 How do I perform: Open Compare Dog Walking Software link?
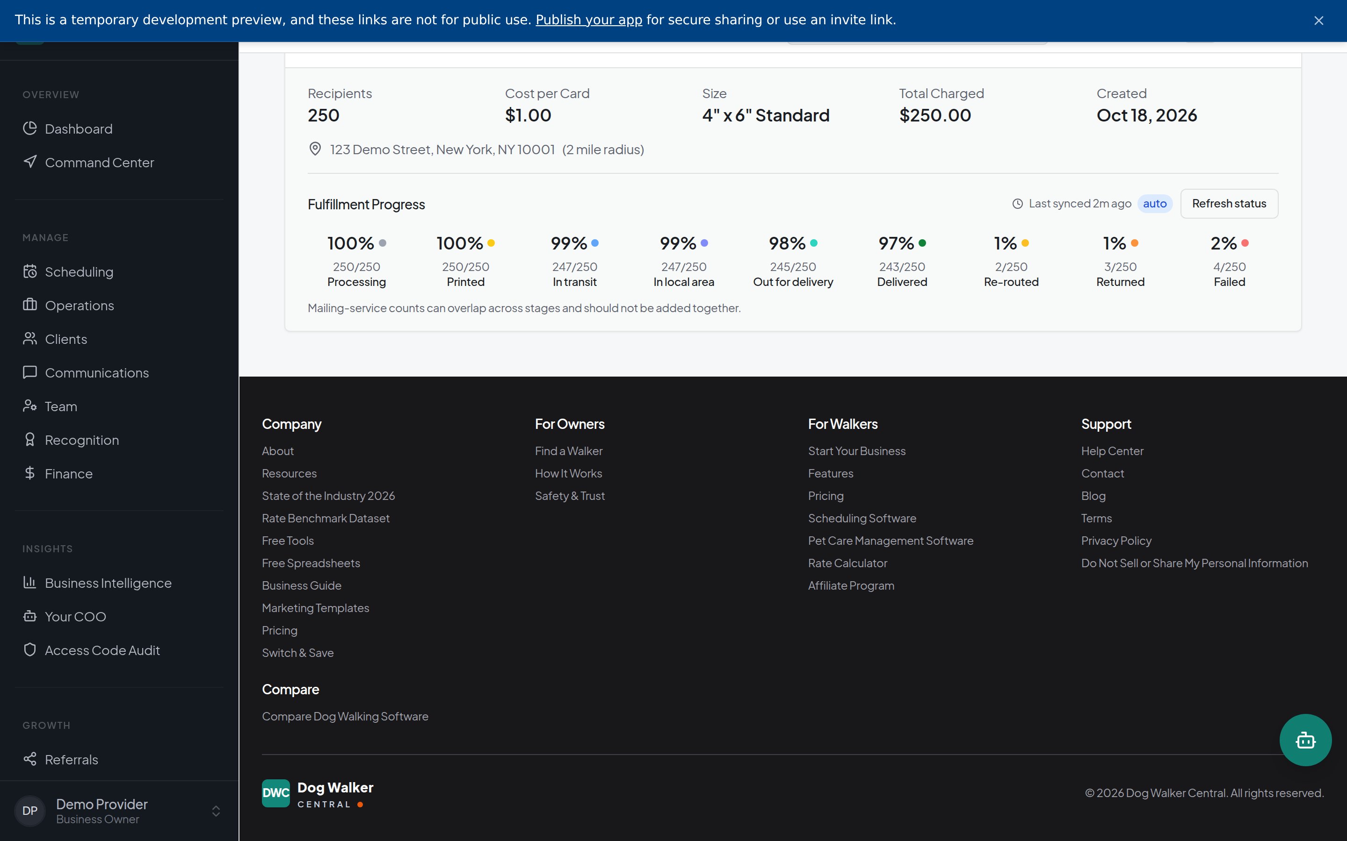coord(345,716)
